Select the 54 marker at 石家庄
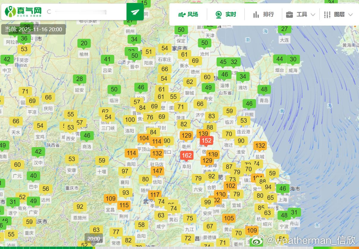The height and width of the screenshot is (249, 359). click(165, 48)
